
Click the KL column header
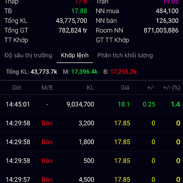pyautogui.click(x=90, y=87)
